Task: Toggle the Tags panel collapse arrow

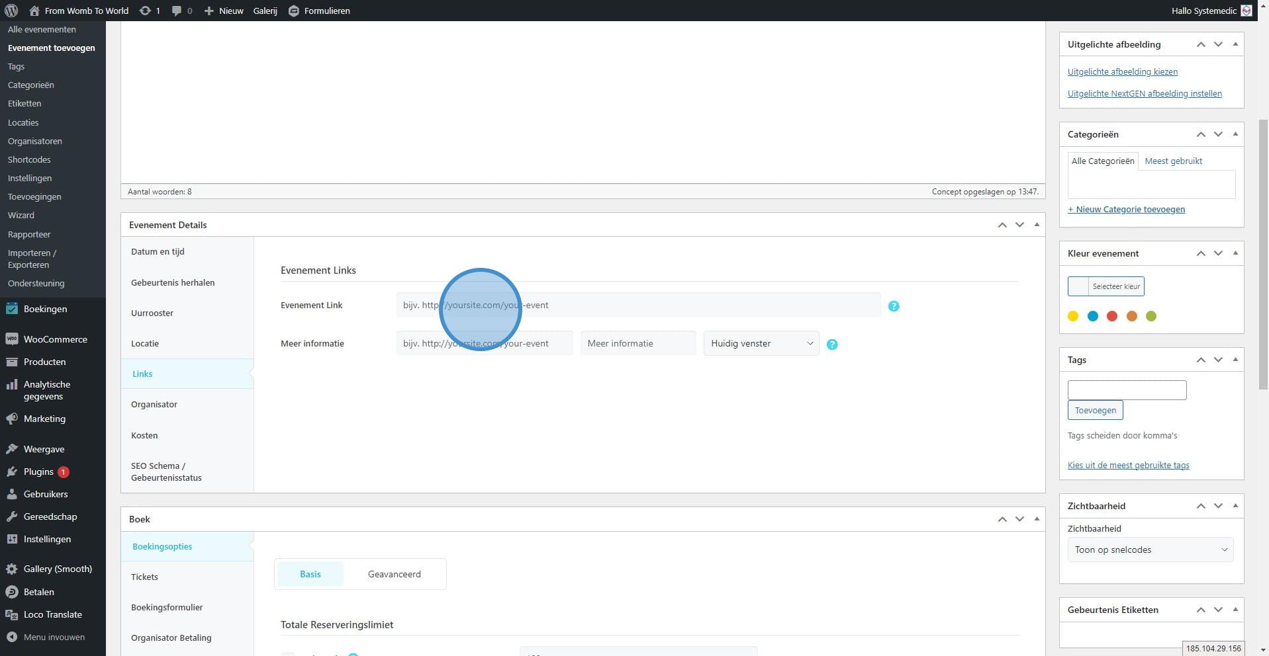Action: tap(1235, 360)
